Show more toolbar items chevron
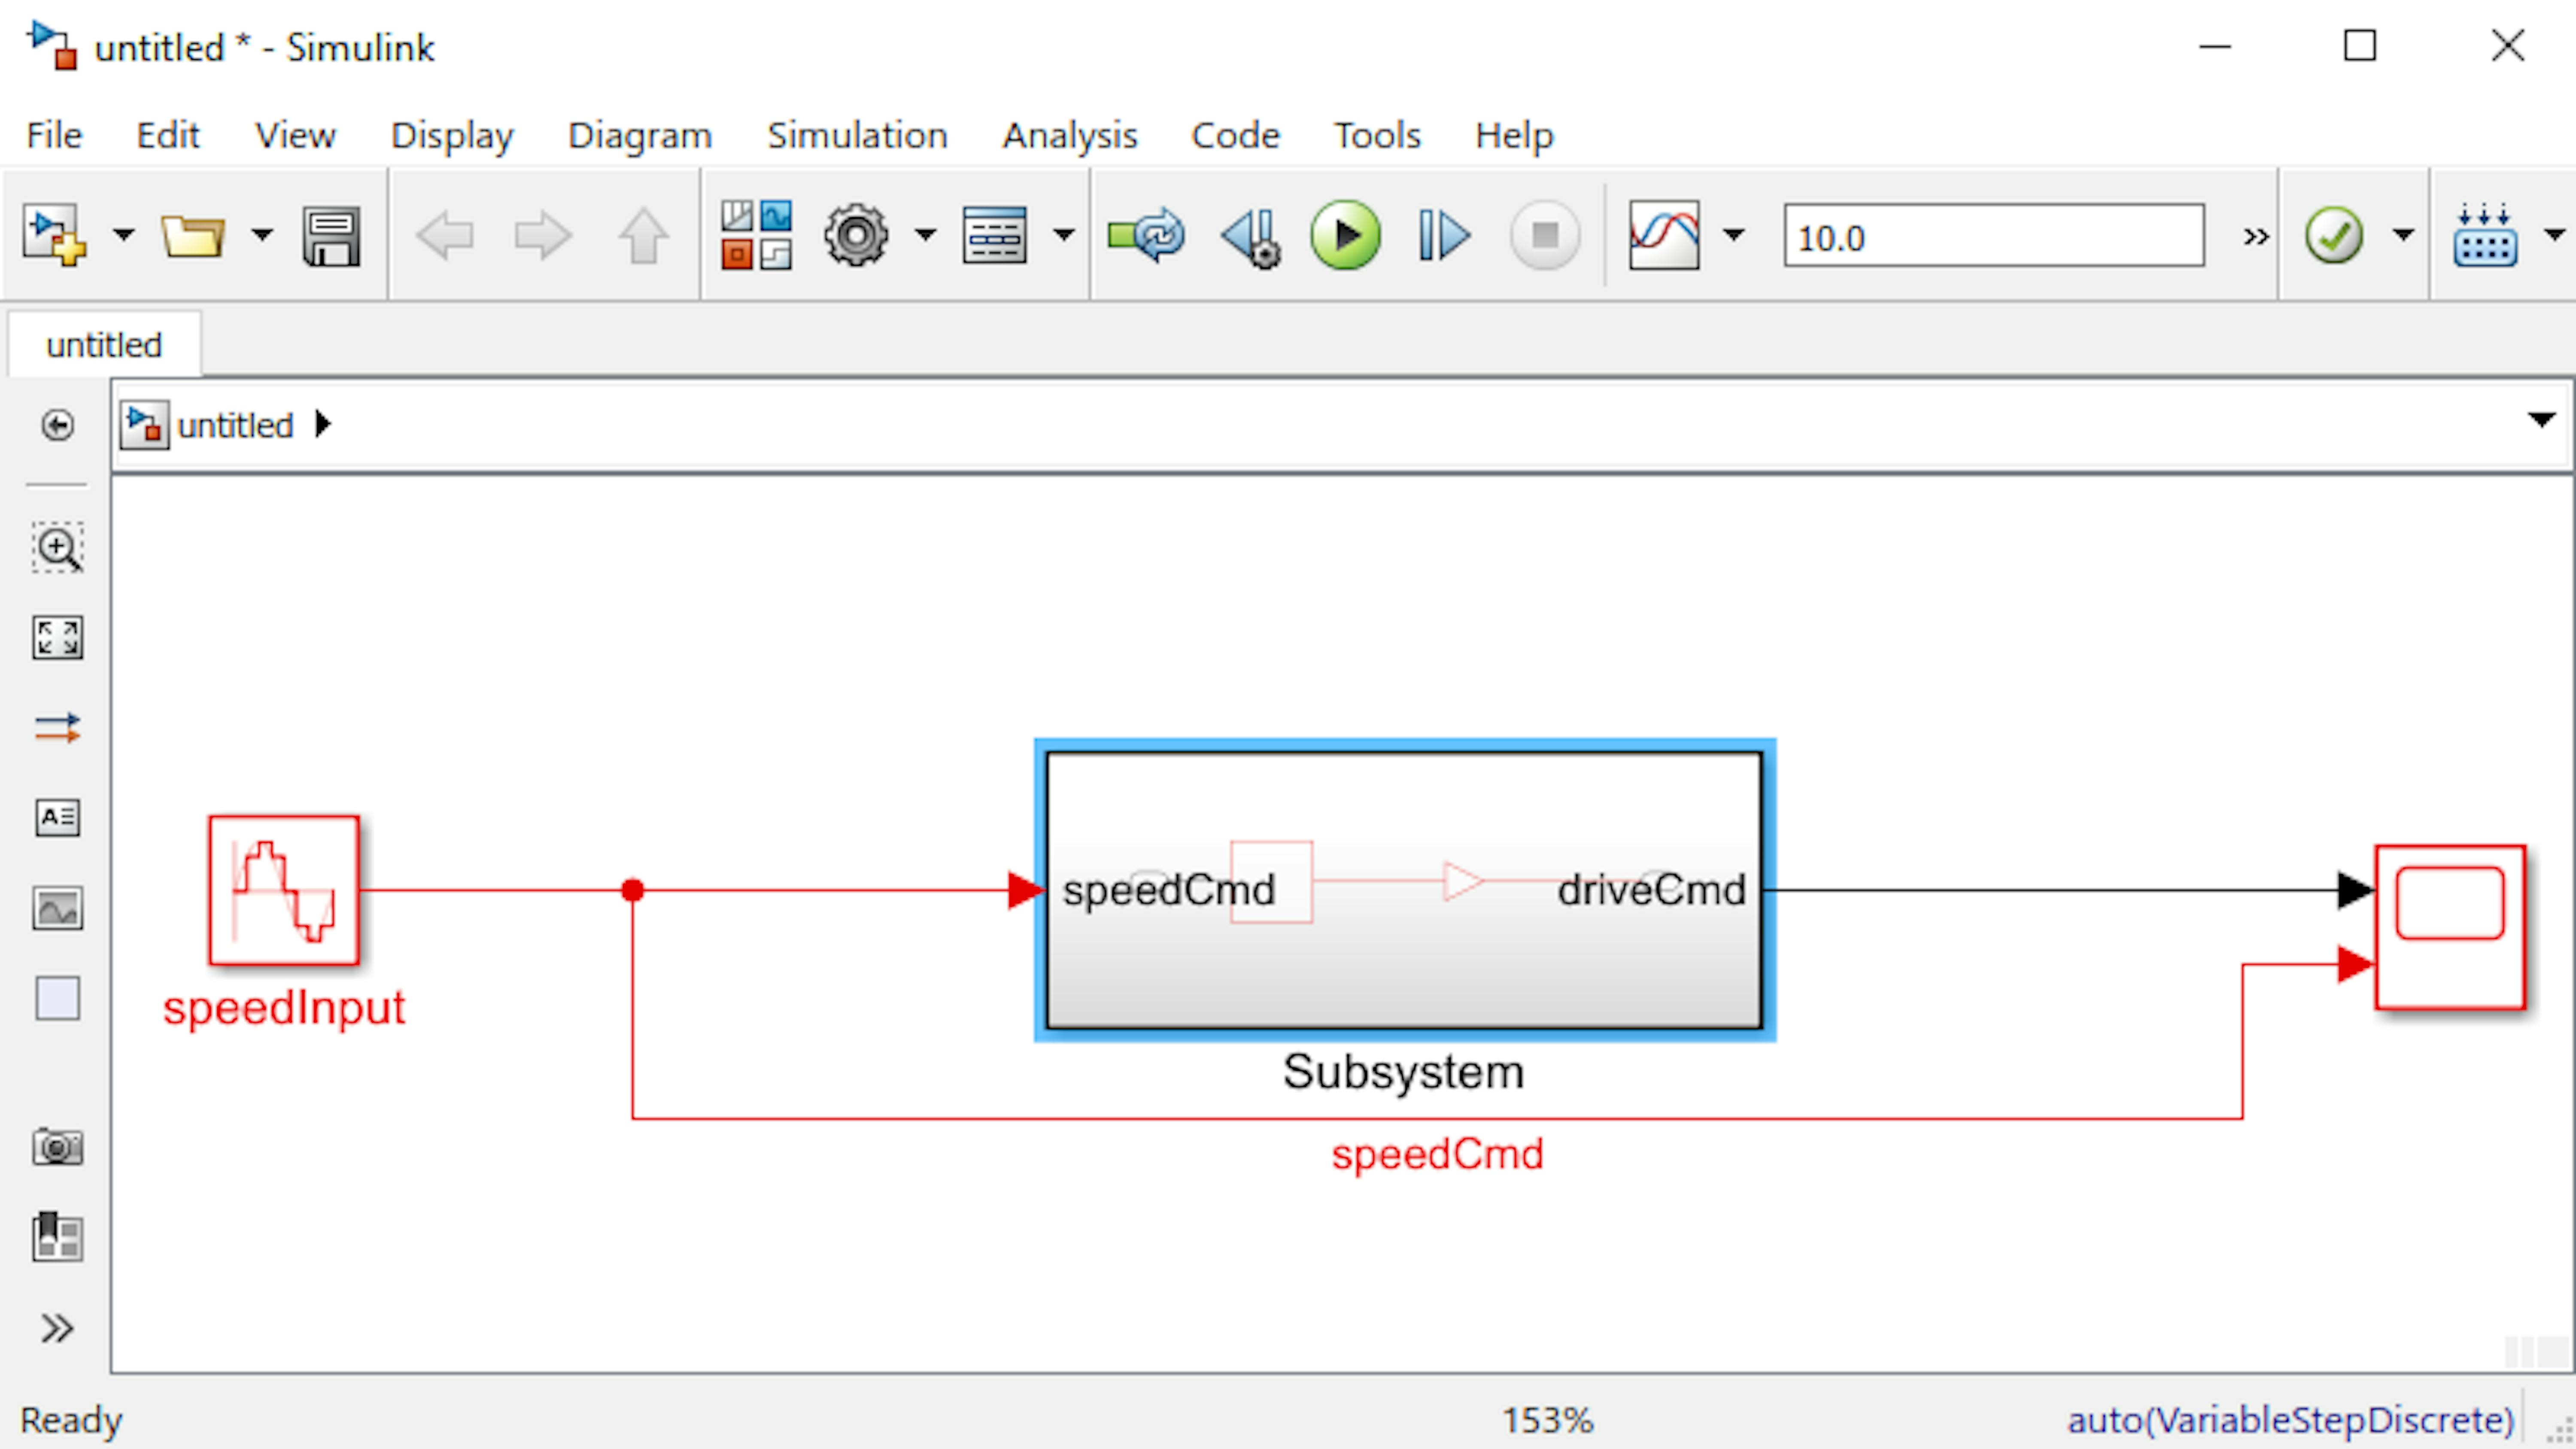The image size is (2576, 1449). click(2256, 237)
